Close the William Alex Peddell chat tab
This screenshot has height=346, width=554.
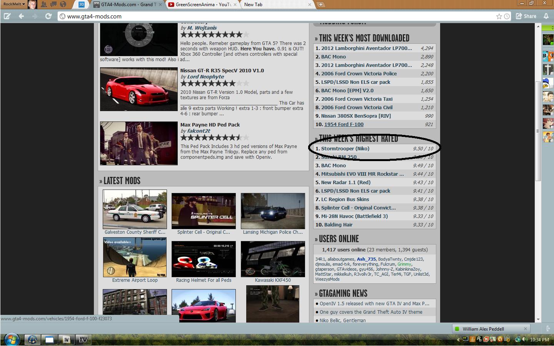coord(525,328)
